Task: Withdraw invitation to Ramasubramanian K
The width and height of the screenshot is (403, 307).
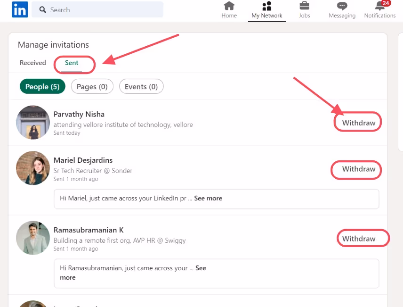Action: coord(359,239)
